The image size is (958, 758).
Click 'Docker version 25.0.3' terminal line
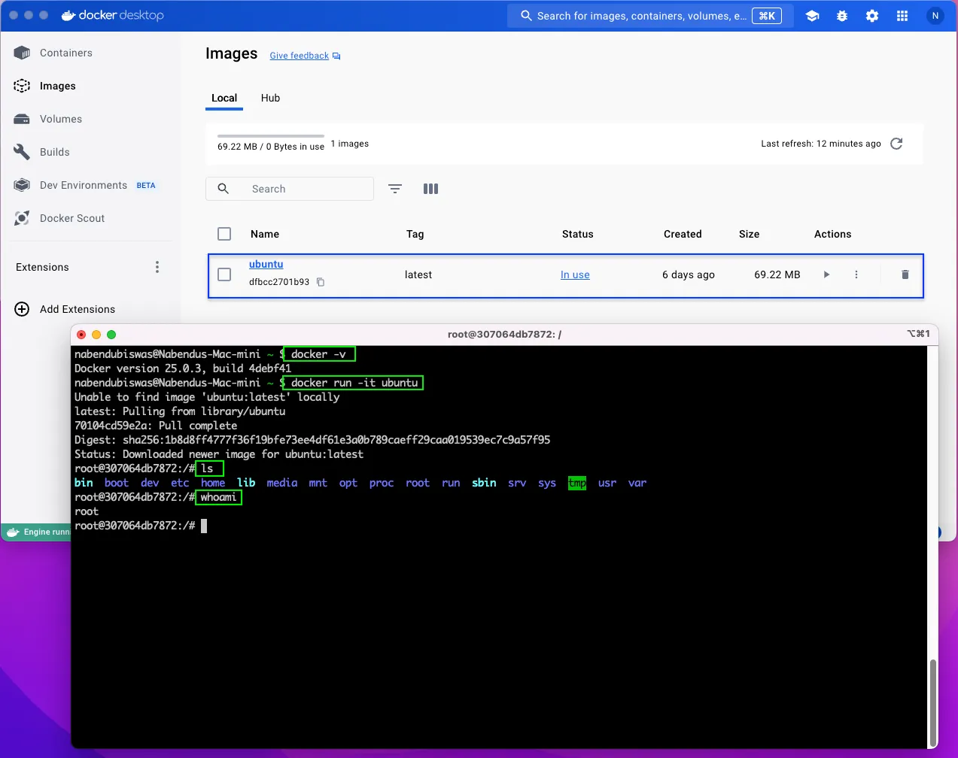(x=183, y=368)
